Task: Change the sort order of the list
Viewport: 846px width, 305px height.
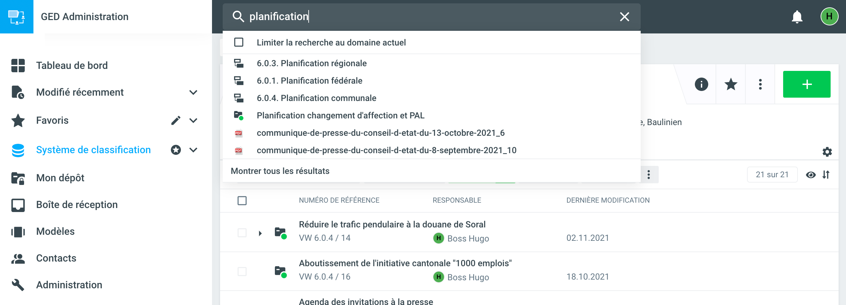Action: coord(826,175)
